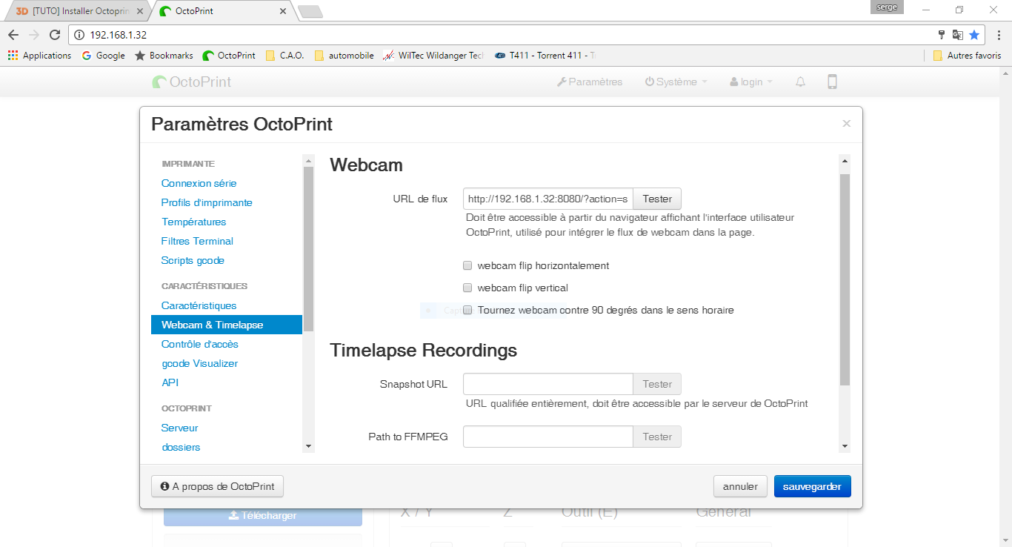Open the Autres favoris folder
Screen dimensions: 1012x547
pyautogui.click(x=967, y=56)
